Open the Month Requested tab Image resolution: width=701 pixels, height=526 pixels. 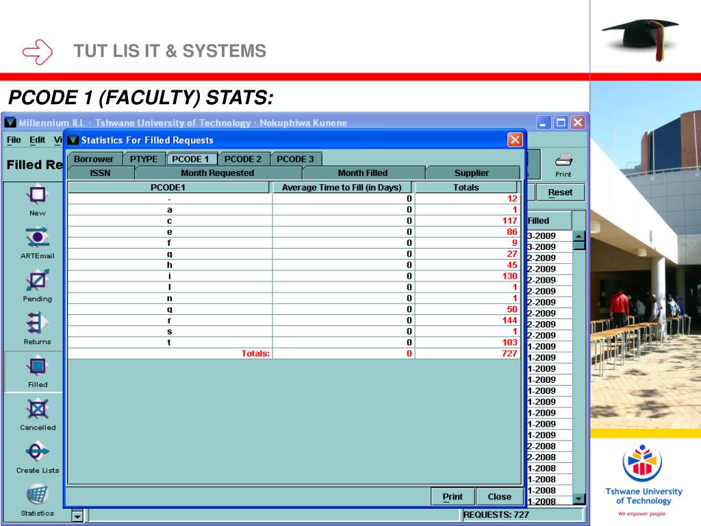pyautogui.click(x=218, y=173)
